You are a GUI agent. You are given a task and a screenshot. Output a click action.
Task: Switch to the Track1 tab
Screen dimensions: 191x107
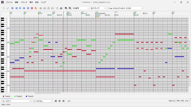pyautogui.click(x=6, y=96)
